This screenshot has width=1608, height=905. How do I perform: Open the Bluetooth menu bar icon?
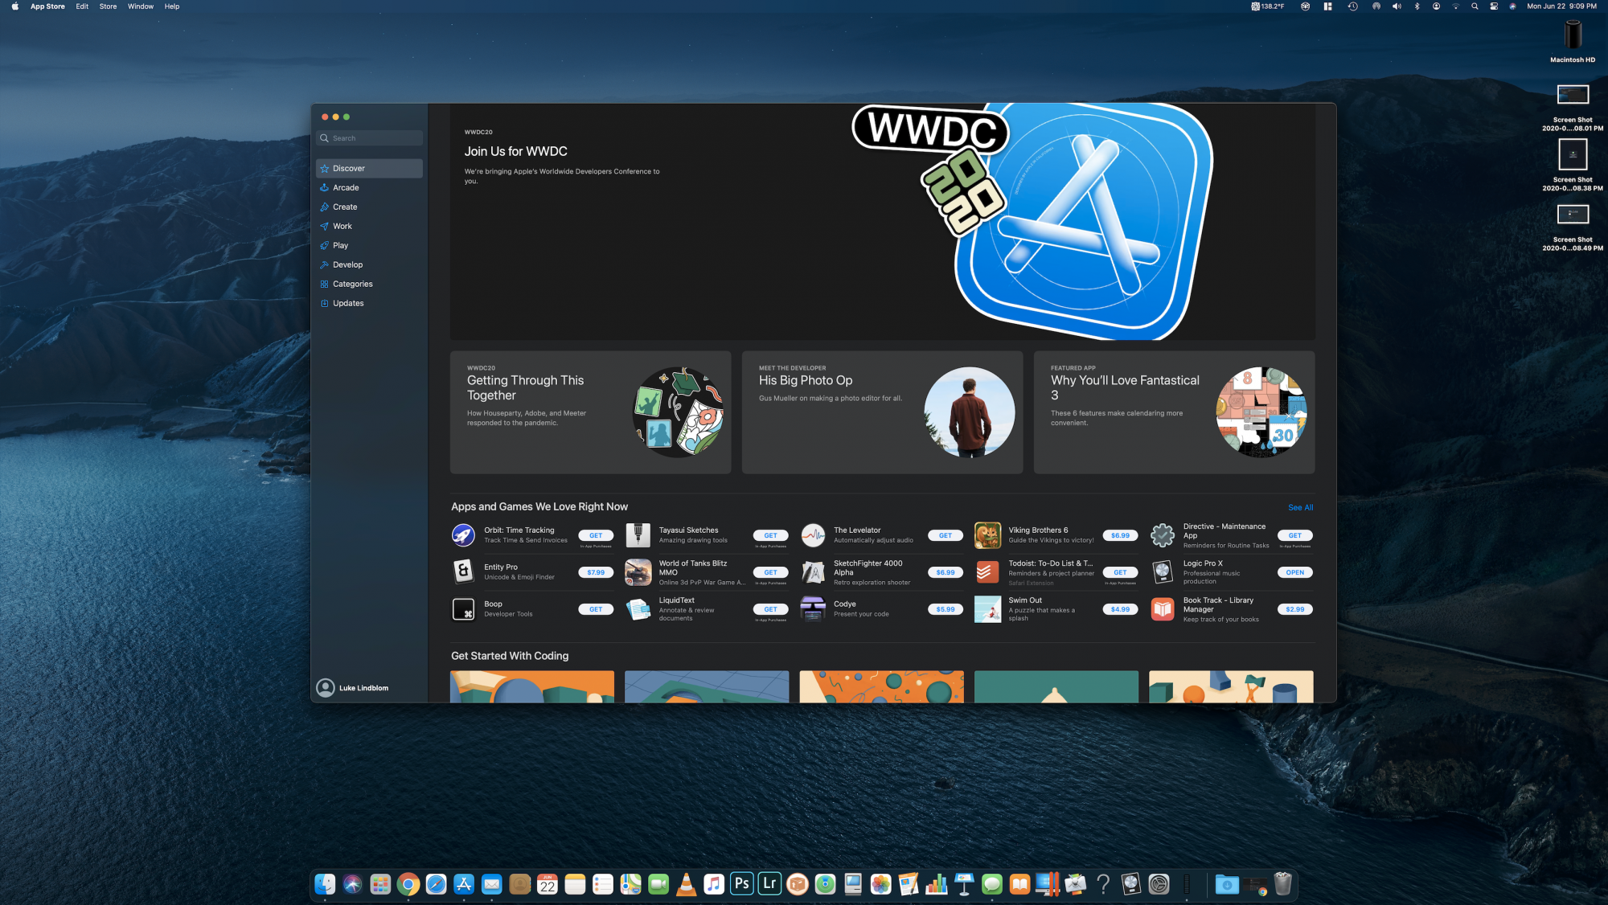pos(1417,6)
